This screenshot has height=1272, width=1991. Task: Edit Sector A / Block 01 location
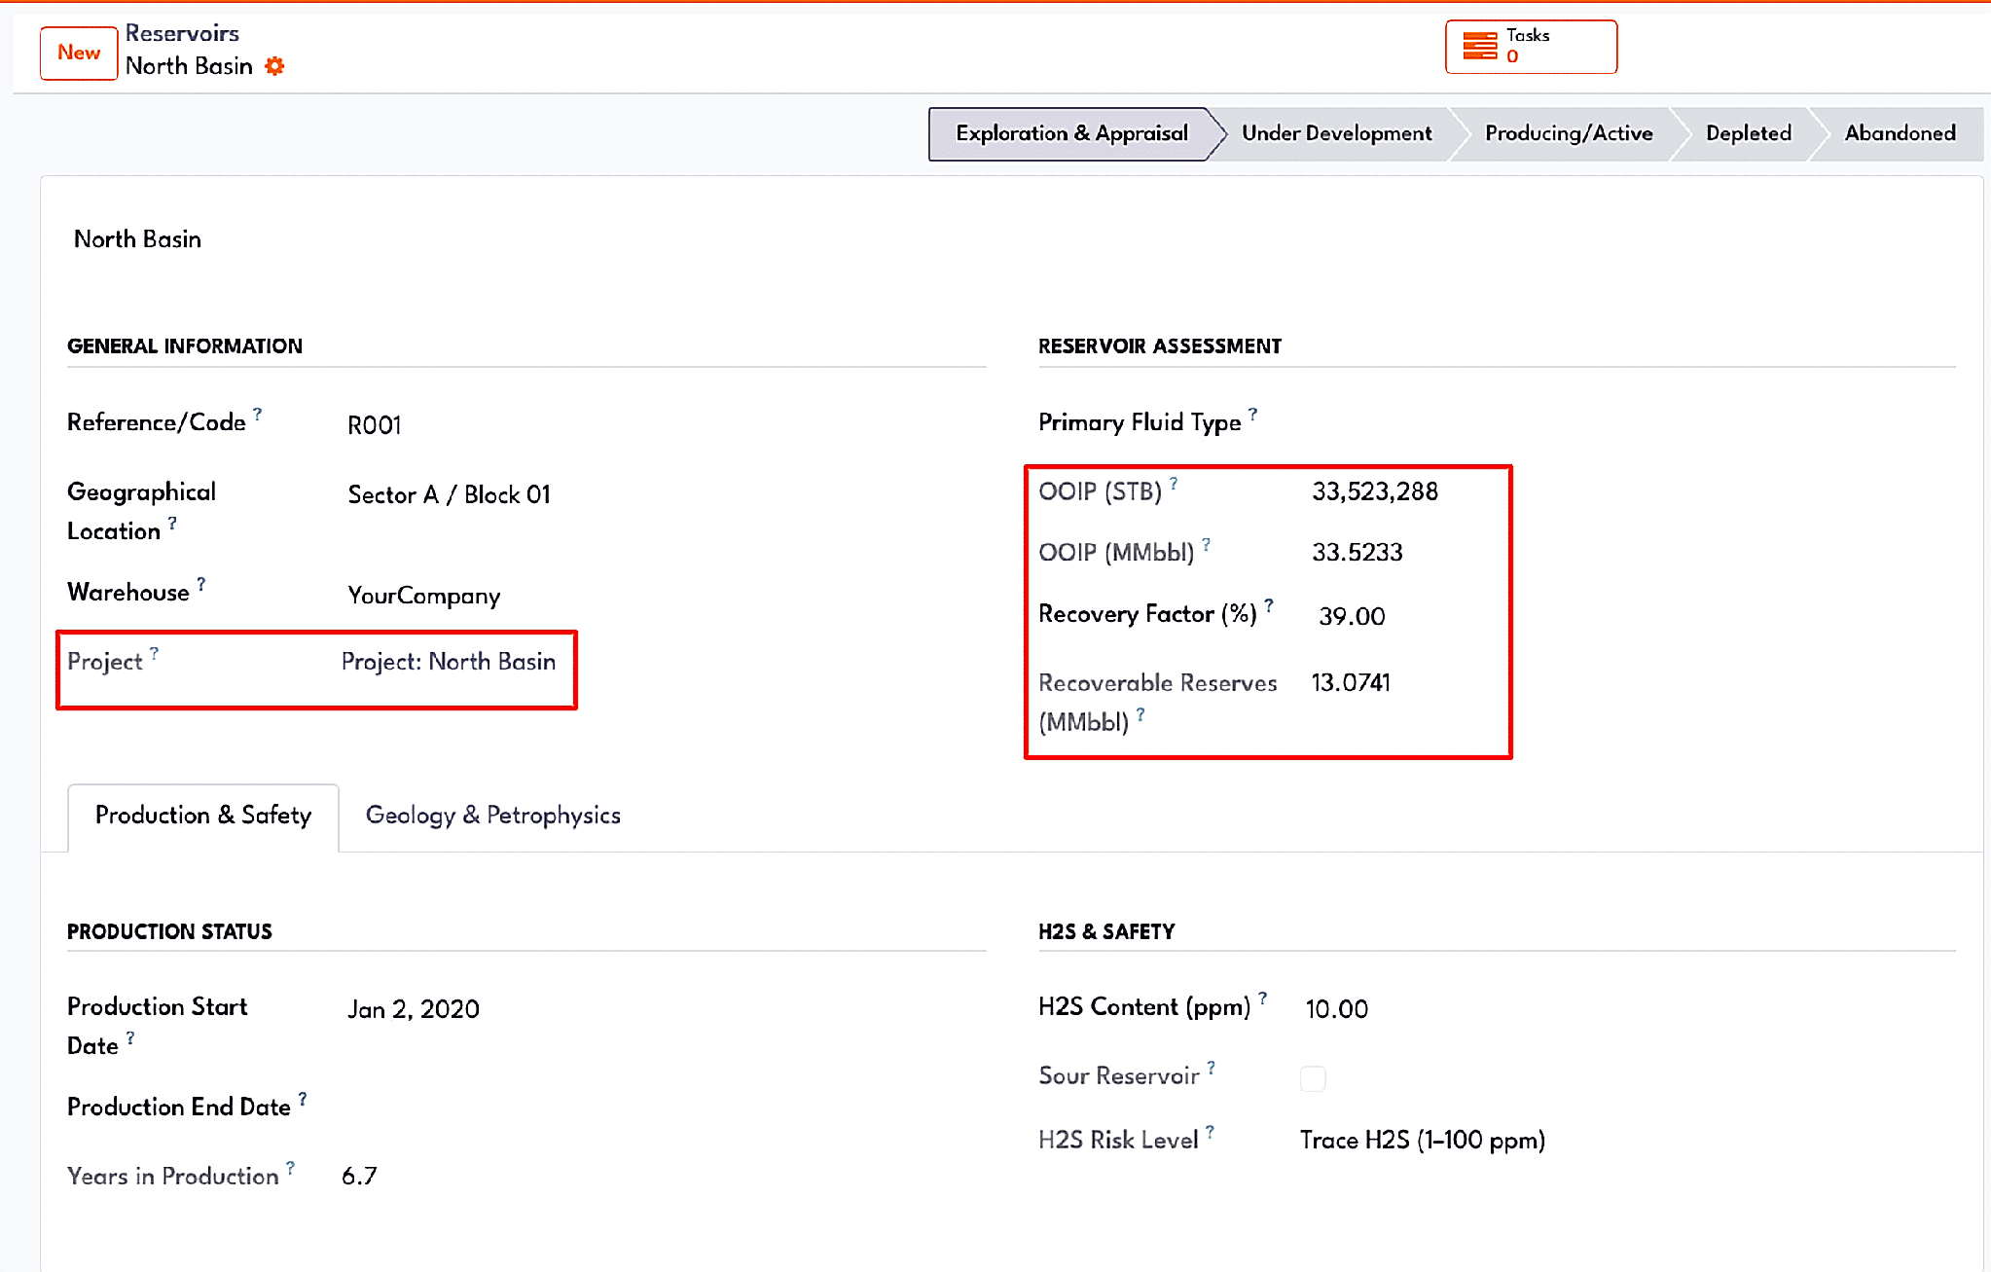(450, 494)
